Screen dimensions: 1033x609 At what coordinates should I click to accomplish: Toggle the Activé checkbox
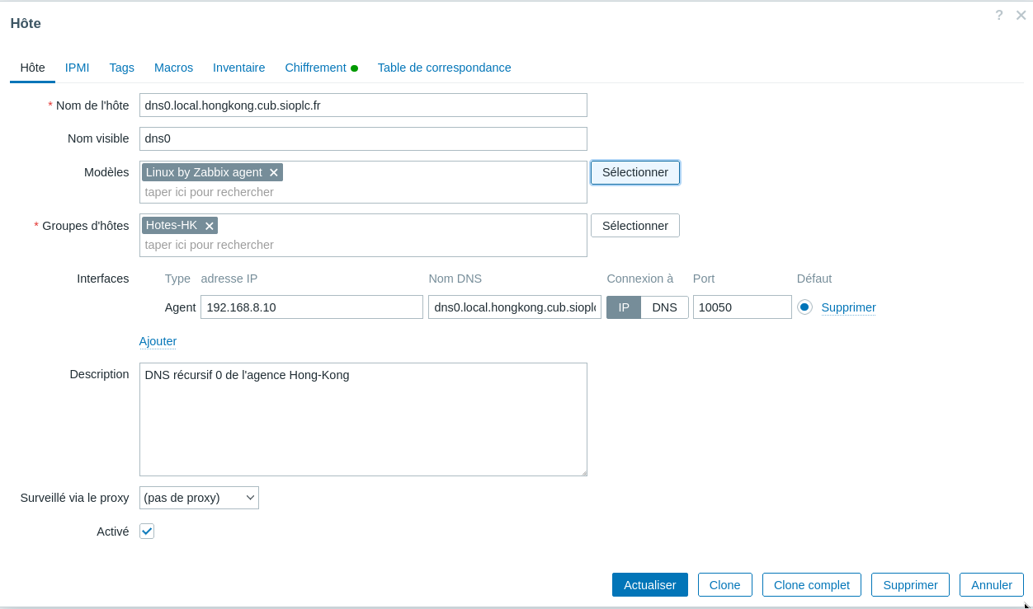coord(147,532)
